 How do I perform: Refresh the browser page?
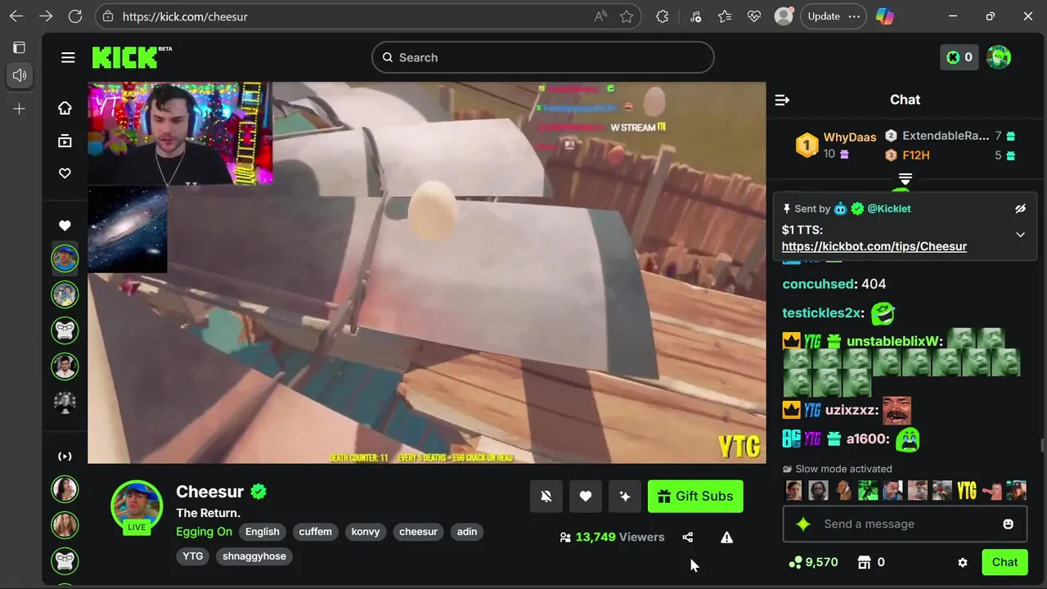pyautogui.click(x=75, y=16)
